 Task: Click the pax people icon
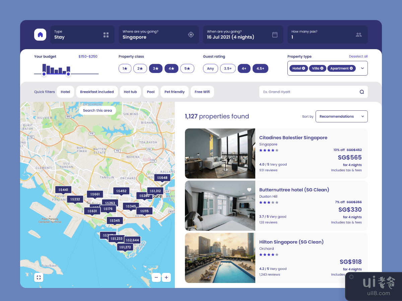(x=359, y=35)
